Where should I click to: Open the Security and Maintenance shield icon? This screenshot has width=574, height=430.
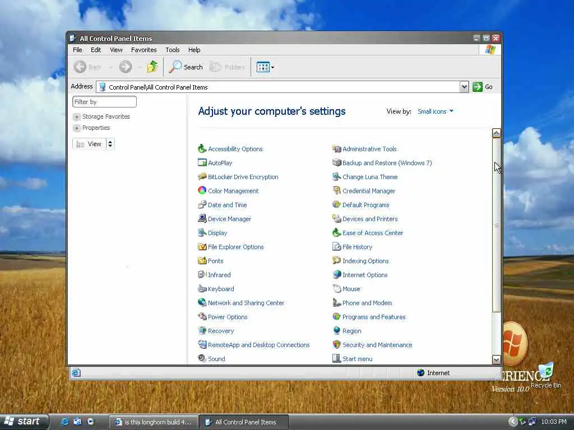337,345
